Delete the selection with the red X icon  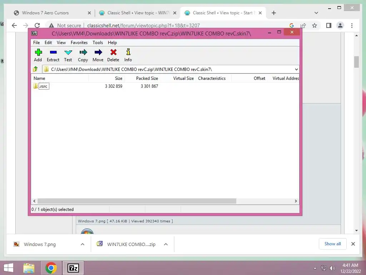[113, 55]
